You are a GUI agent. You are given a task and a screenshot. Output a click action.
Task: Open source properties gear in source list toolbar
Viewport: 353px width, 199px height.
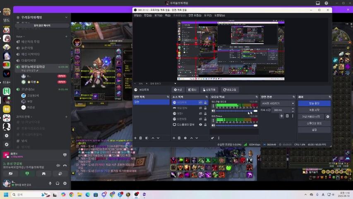(185, 138)
